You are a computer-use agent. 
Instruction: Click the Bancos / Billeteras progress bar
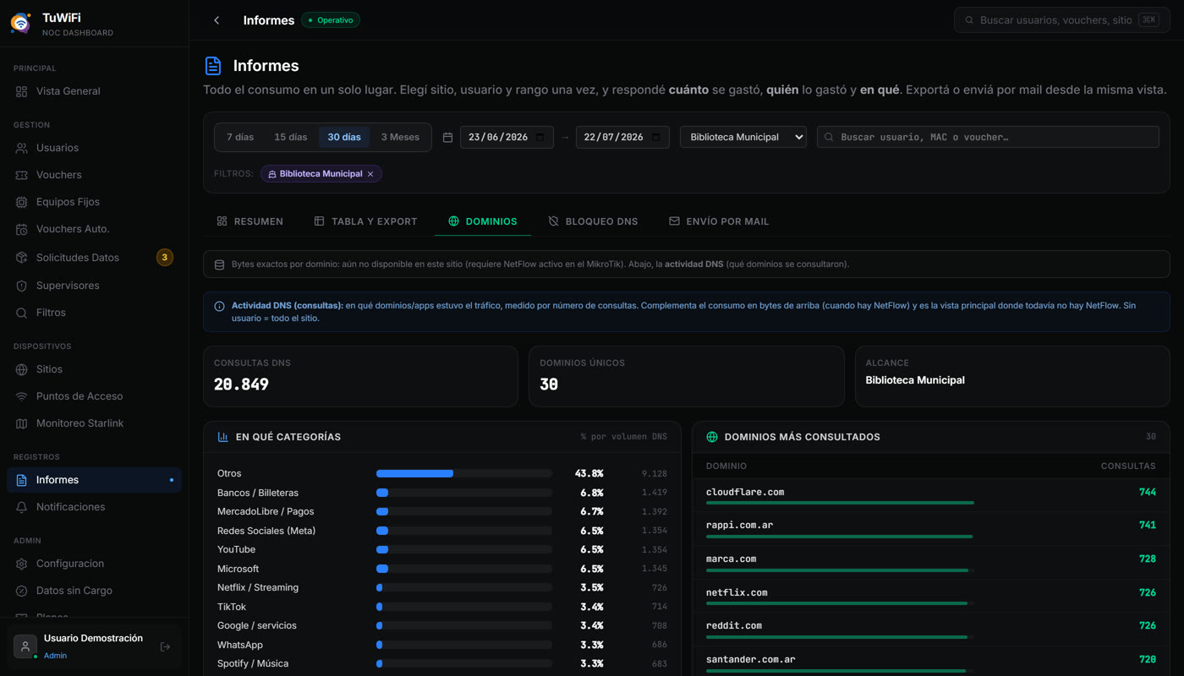pyautogui.click(x=464, y=493)
